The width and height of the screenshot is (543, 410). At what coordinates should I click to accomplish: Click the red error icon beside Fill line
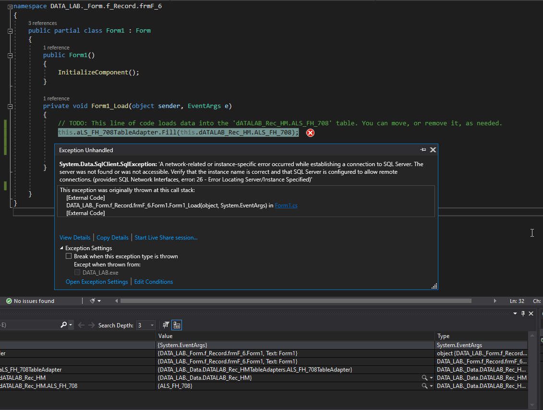pyautogui.click(x=310, y=133)
